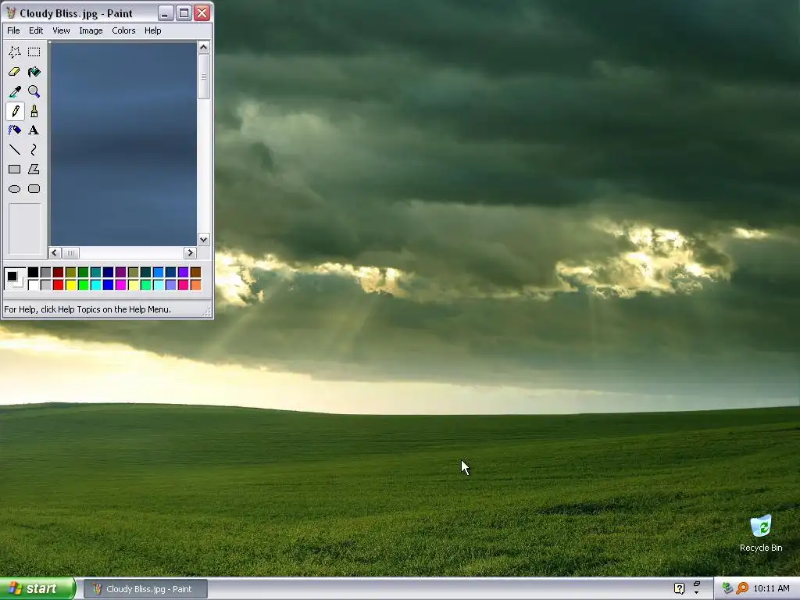Screen dimensions: 800x600
Task: Pick the hot pink color swatch
Action: coord(183,284)
